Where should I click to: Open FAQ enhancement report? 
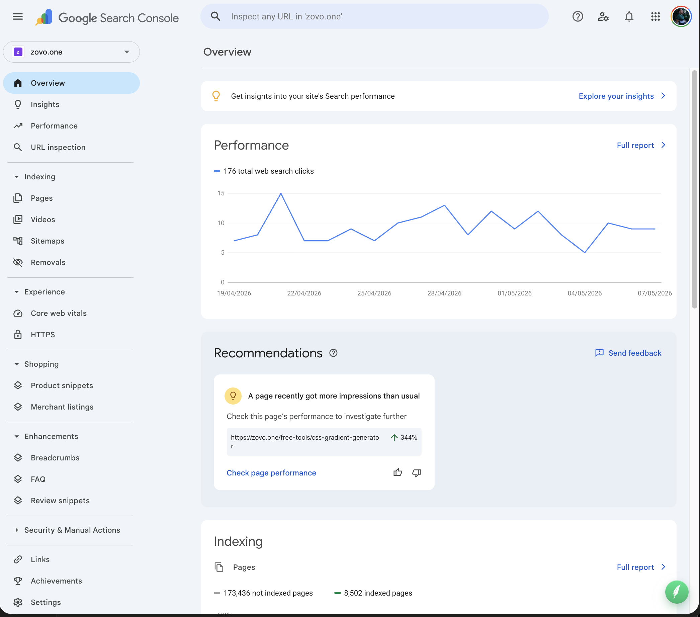coord(71,479)
